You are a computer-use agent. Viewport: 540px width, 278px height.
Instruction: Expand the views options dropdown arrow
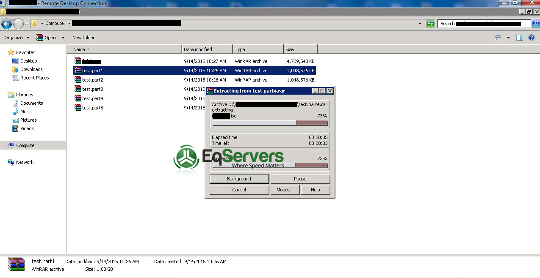pyautogui.click(x=509, y=38)
